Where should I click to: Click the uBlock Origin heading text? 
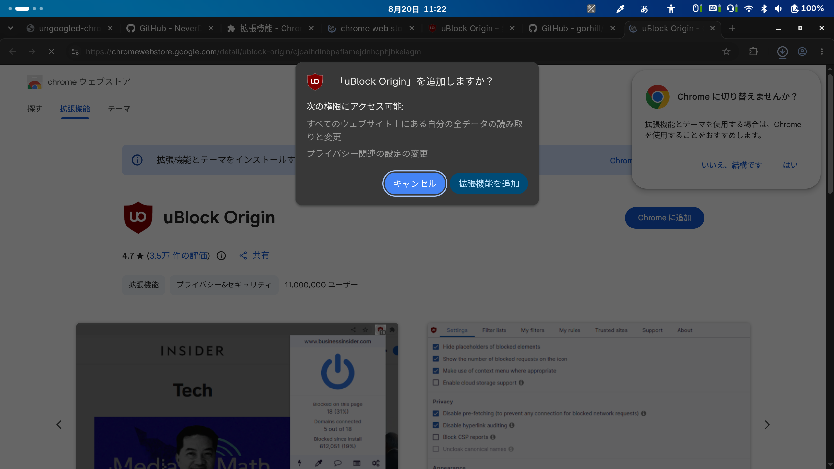pos(219,217)
